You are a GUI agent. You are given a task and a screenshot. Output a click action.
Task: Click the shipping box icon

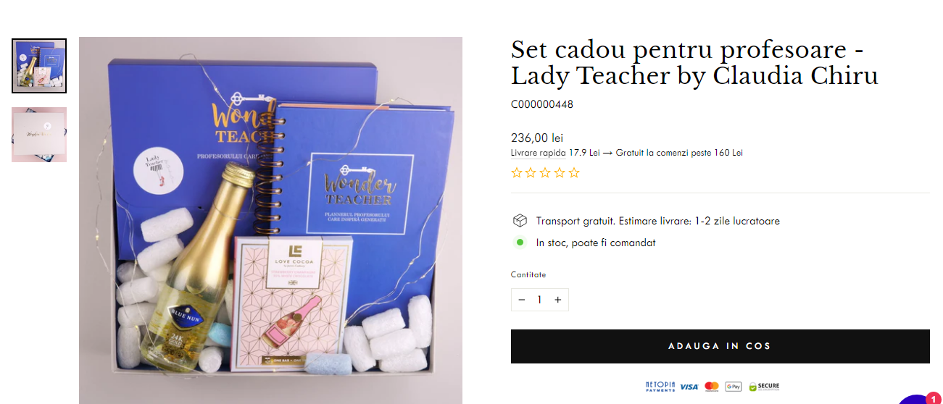520,221
